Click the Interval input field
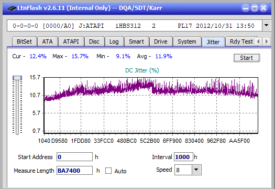Viewport: 275px width, 189px height. 183,157
